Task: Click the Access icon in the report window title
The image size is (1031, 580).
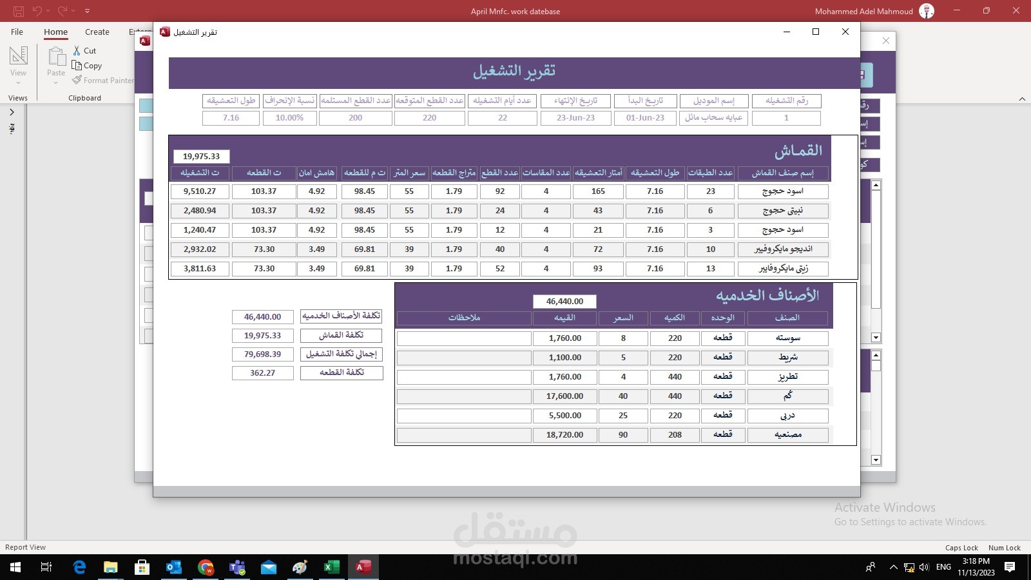Action: [165, 32]
